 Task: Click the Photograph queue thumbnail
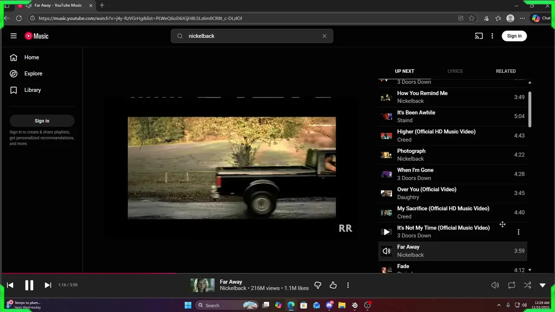(386, 155)
